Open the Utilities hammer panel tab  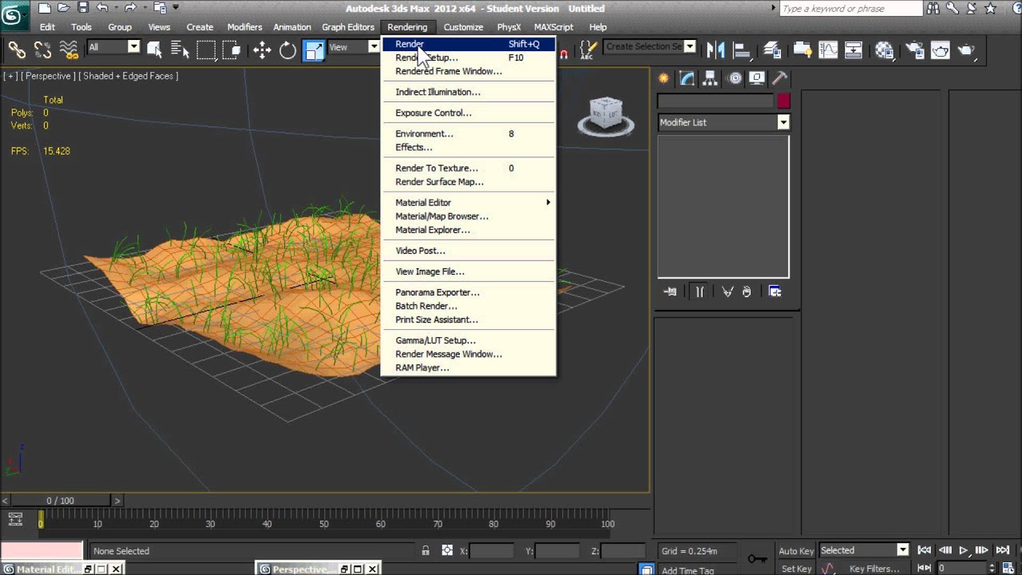click(x=780, y=78)
